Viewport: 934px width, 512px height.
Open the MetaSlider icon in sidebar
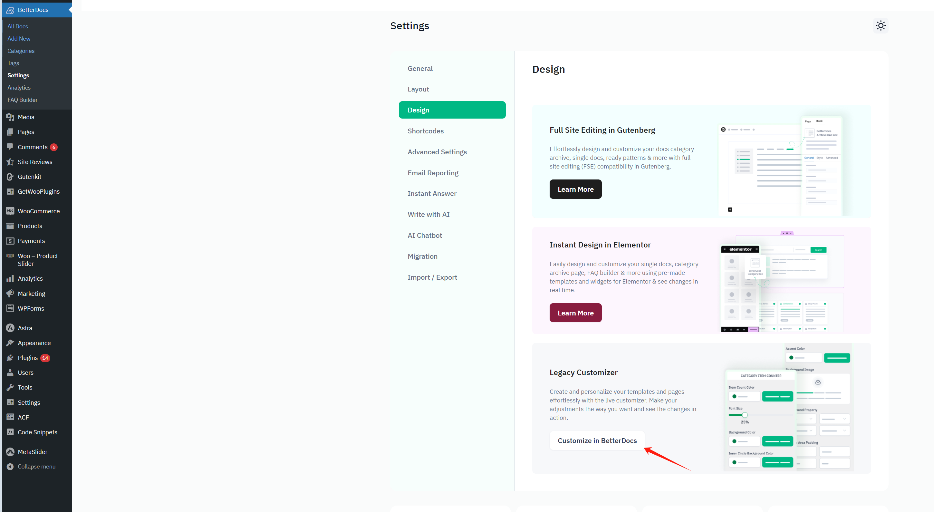pyautogui.click(x=10, y=452)
